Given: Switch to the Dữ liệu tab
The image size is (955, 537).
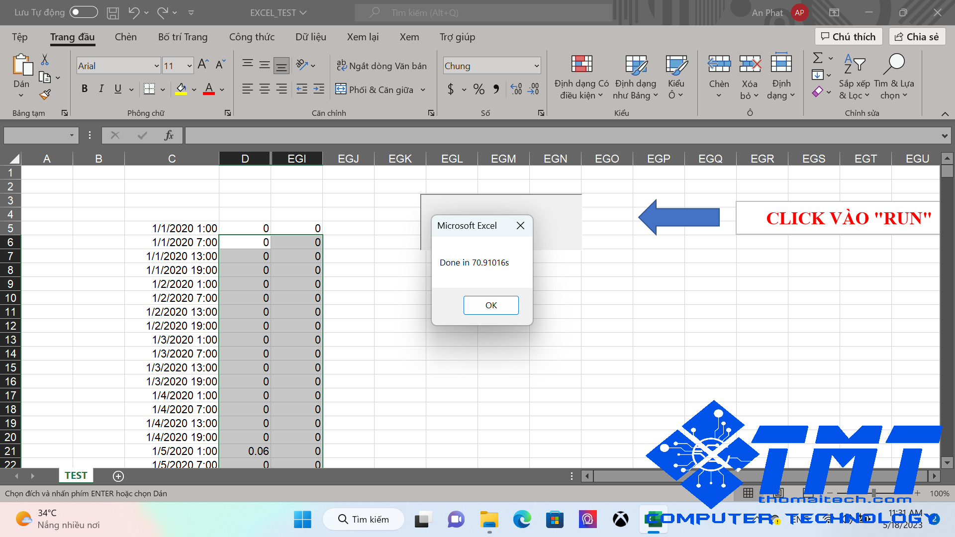Looking at the screenshot, I should point(310,37).
